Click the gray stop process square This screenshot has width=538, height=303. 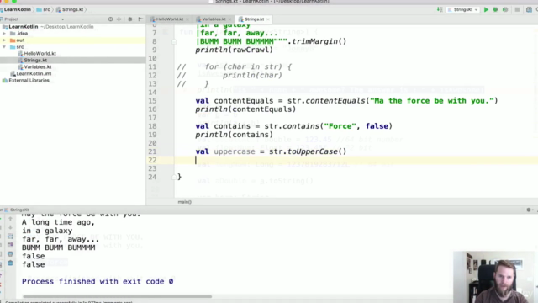(517, 10)
